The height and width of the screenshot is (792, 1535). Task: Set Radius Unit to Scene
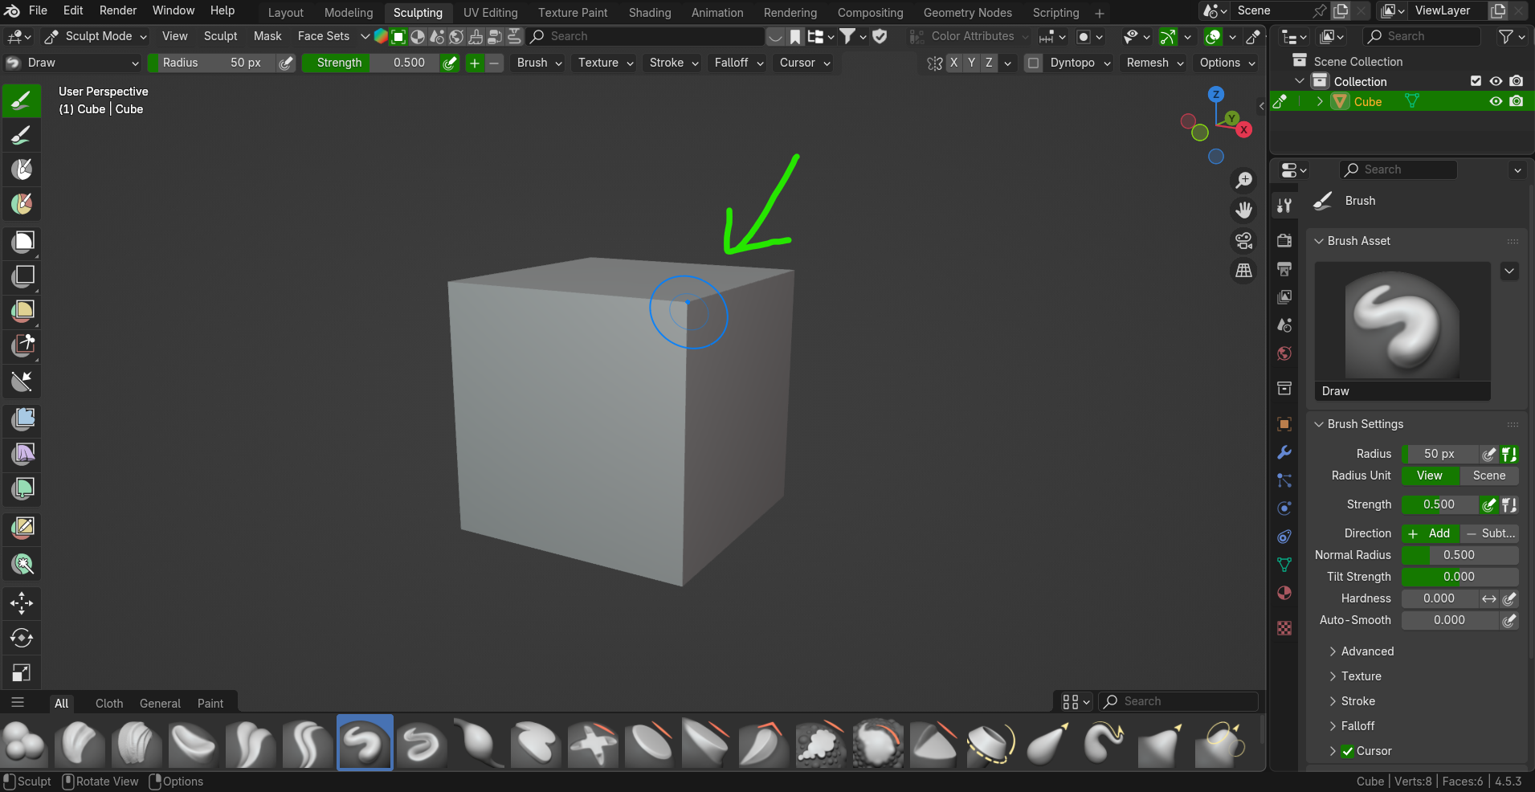click(x=1489, y=476)
